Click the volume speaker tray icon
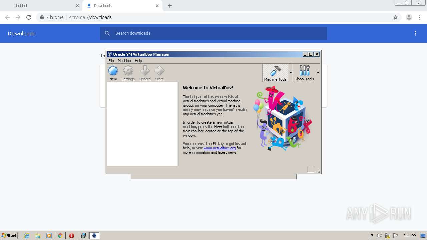This screenshot has height=240, width=427. 379,236
